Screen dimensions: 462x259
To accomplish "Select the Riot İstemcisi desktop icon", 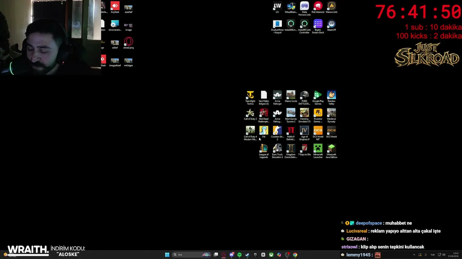I will (318, 8).
